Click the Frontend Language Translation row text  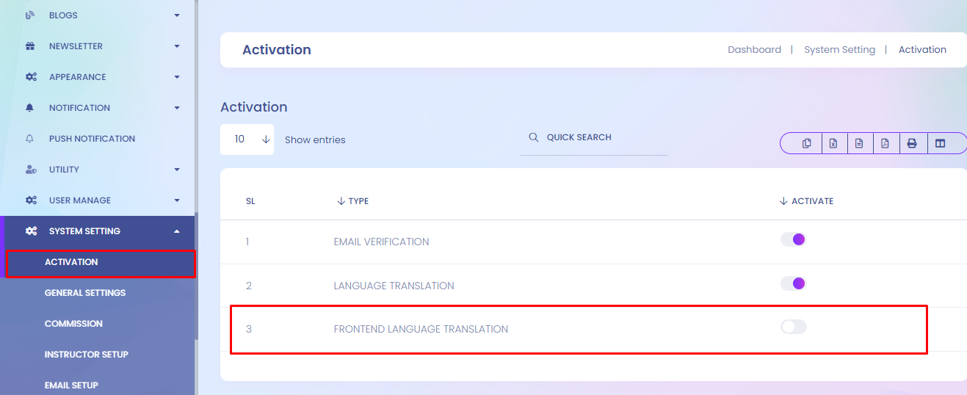click(x=421, y=329)
